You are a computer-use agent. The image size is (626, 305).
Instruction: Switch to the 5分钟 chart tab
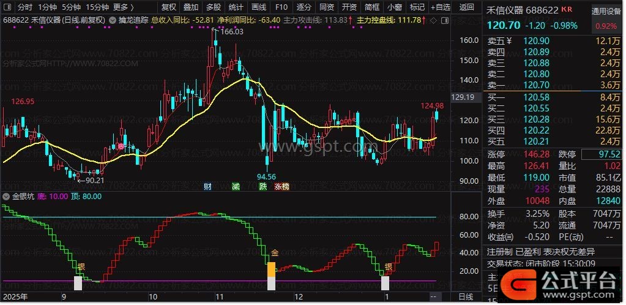pyautogui.click(x=72, y=7)
